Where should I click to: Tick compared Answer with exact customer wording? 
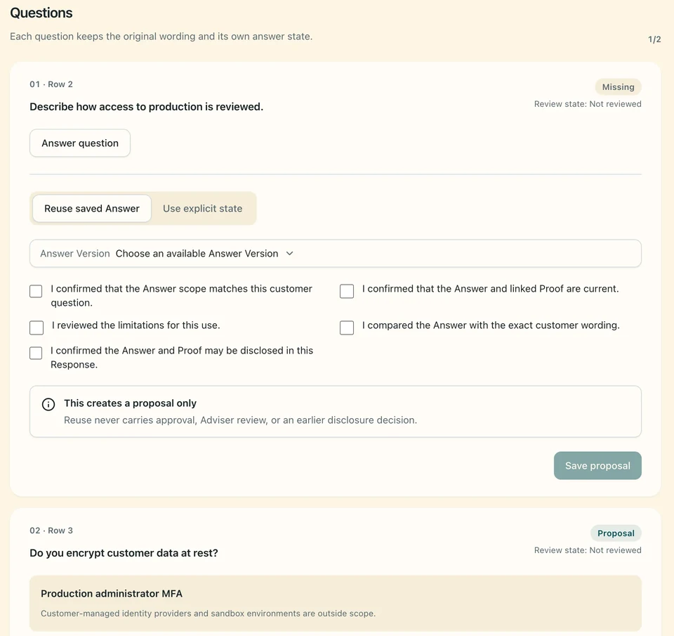pyautogui.click(x=346, y=327)
